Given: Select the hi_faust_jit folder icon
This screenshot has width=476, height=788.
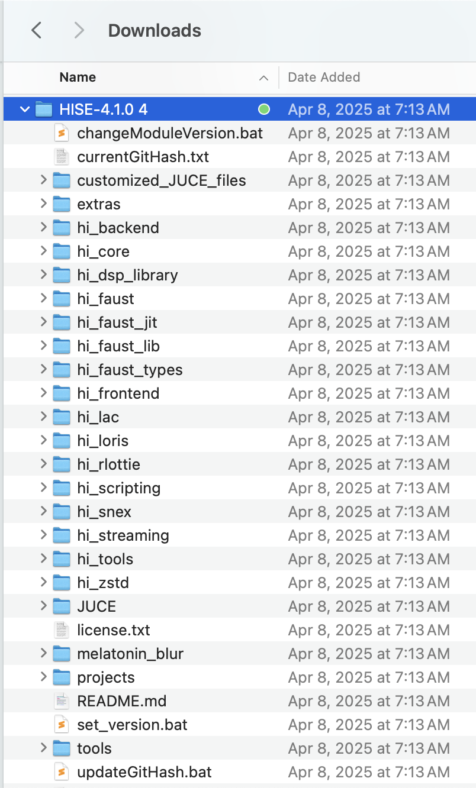Looking at the screenshot, I should (62, 322).
